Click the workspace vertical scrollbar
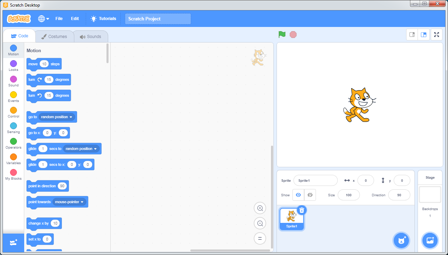 [272, 197]
